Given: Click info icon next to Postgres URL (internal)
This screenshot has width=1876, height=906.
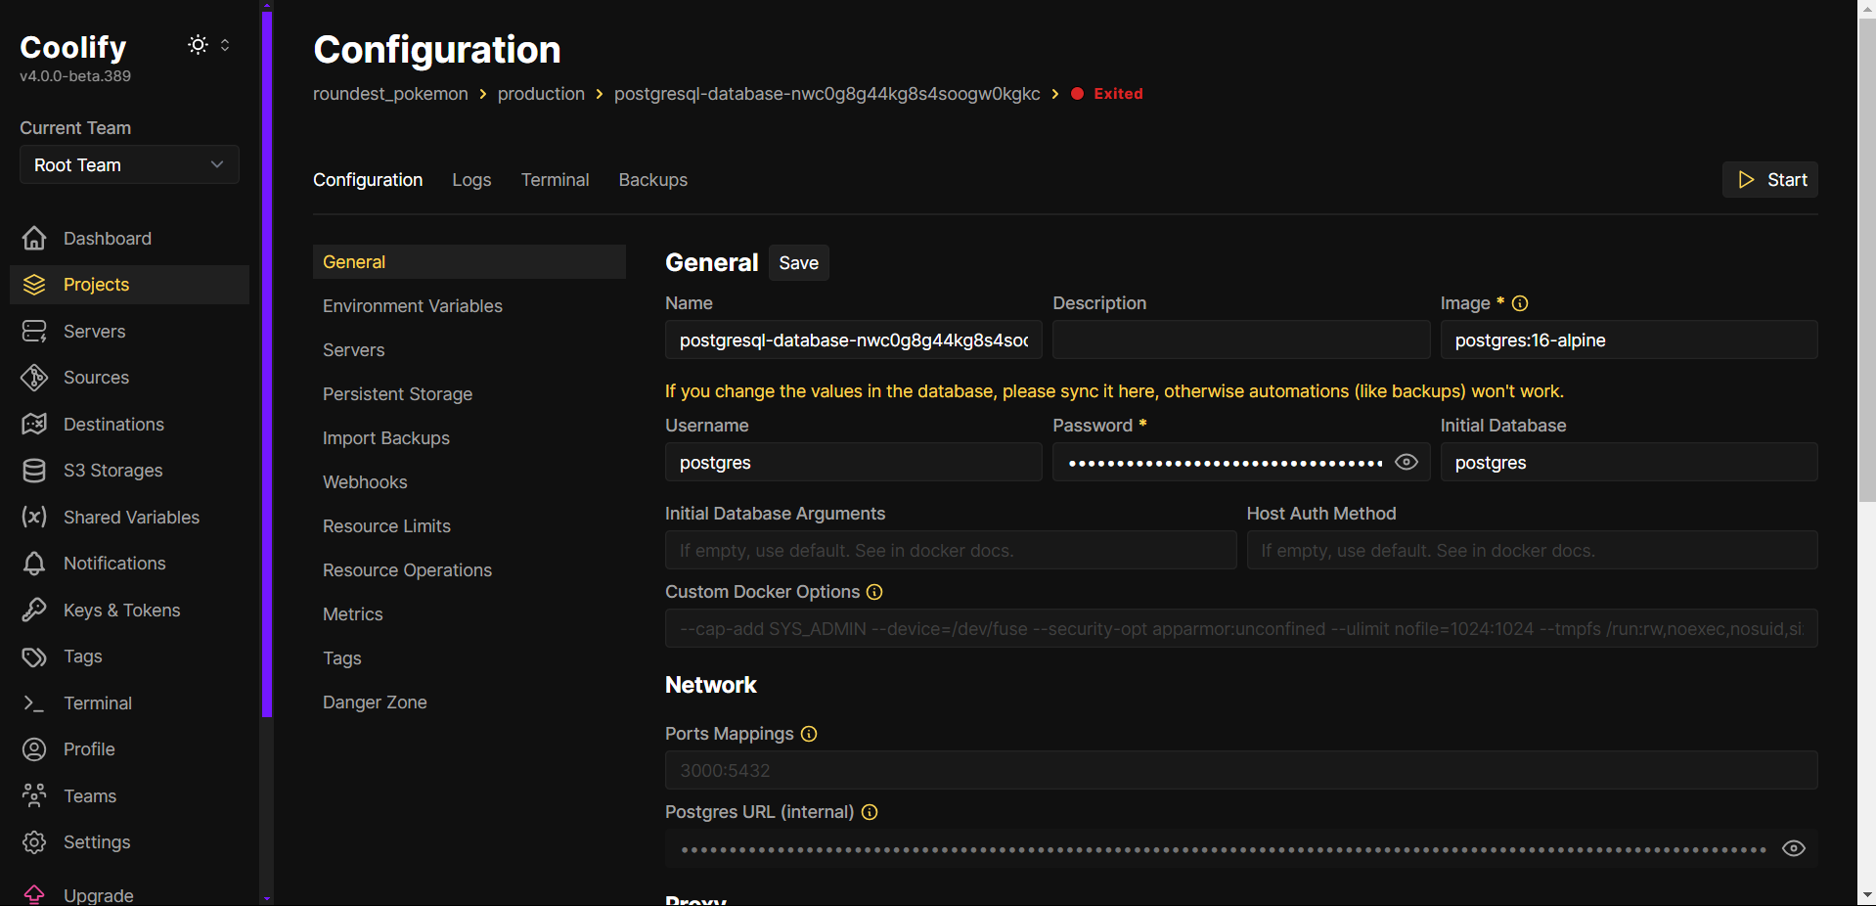Looking at the screenshot, I should (870, 812).
